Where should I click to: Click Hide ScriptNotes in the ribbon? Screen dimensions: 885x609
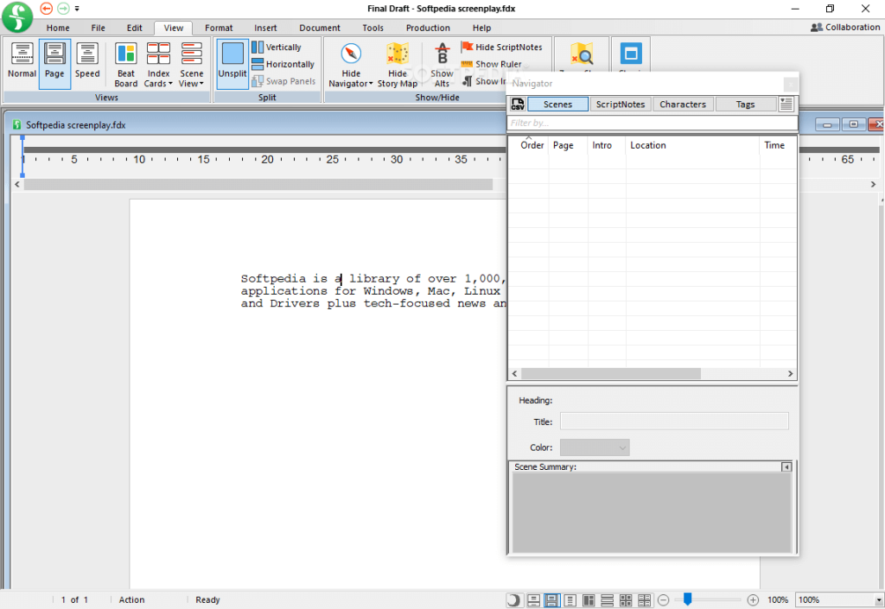click(x=502, y=48)
